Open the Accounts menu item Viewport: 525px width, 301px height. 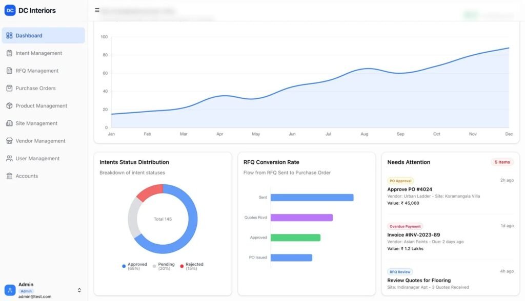[x=27, y=176]
